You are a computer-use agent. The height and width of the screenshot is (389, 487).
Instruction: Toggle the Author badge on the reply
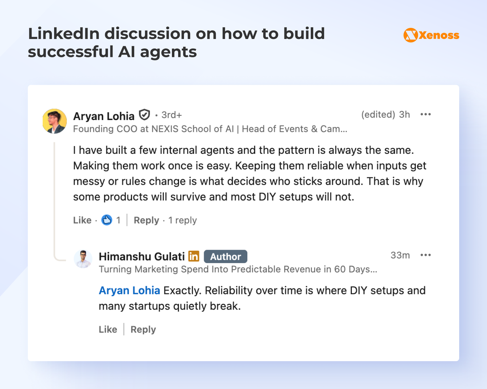(225, 256)
